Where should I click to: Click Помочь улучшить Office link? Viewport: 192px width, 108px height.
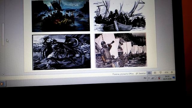pos(123,74)
